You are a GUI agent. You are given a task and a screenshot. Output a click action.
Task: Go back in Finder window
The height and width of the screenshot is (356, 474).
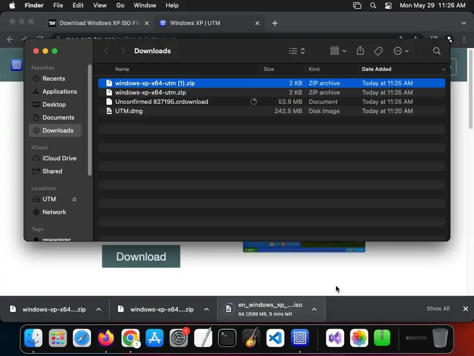point(106,51)
